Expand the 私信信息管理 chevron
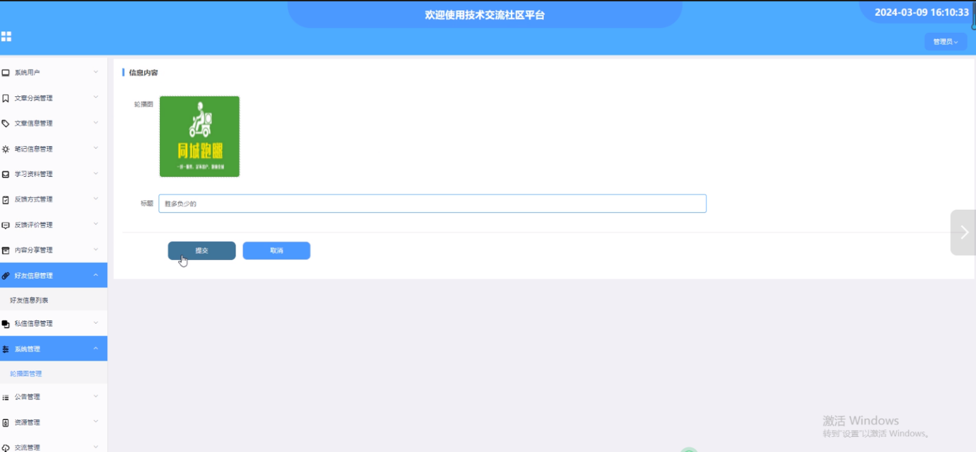Image resolution: width=976 pixels, height=452 pixels. click(96, 323)
